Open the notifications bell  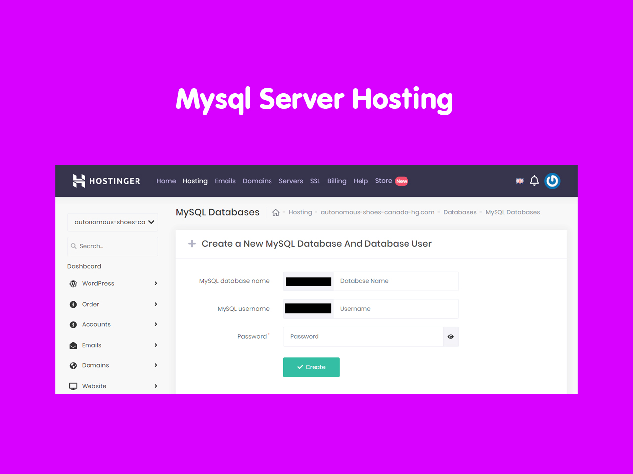click(x=534, y=181)
